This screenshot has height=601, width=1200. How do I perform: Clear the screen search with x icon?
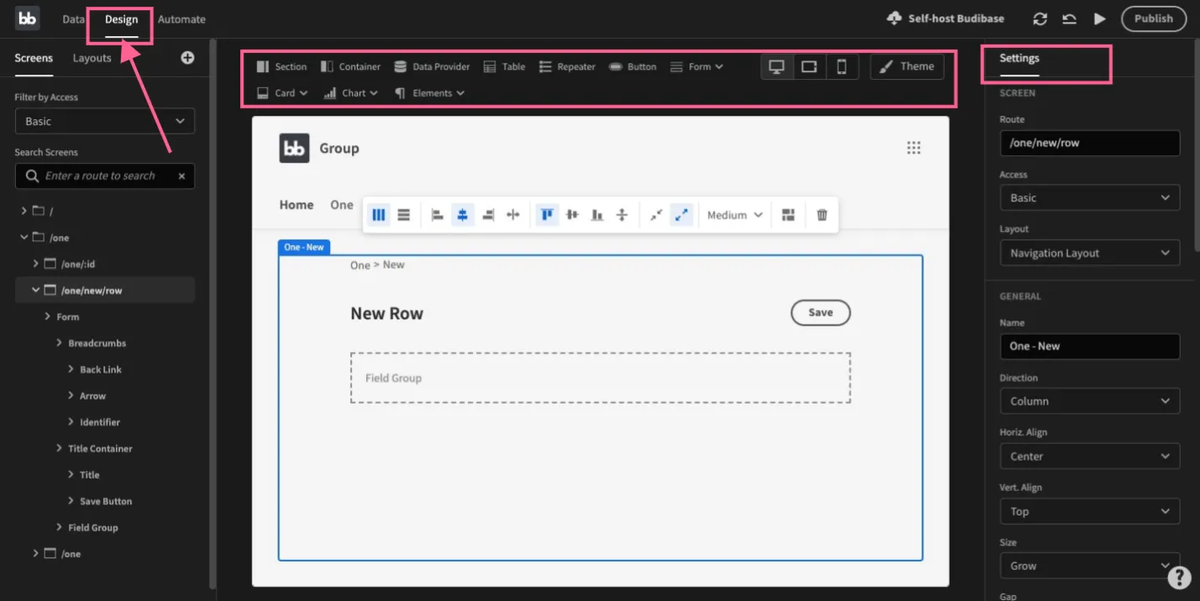(181, 176)
